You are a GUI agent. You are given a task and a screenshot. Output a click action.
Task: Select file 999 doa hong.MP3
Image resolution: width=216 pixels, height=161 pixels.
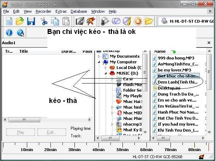(x=176, y=58)
